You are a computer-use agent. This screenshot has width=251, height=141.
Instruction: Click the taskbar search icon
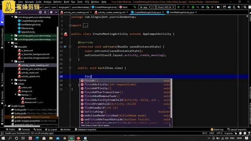click(10, 138)
